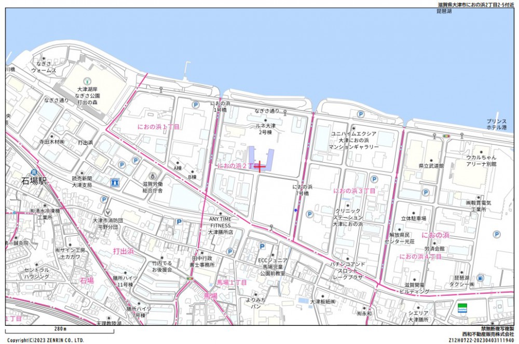
Task: Click the bold parking icon left of ANY TIME FITNESS
Action: pos(179,222)
